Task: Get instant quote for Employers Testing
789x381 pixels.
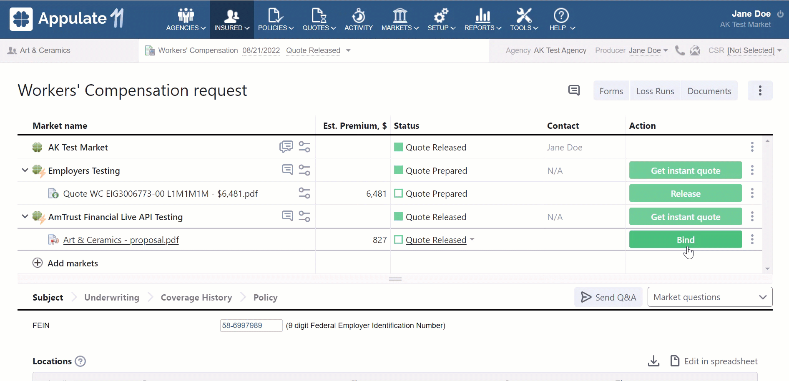Action: [x=686, y=170]
